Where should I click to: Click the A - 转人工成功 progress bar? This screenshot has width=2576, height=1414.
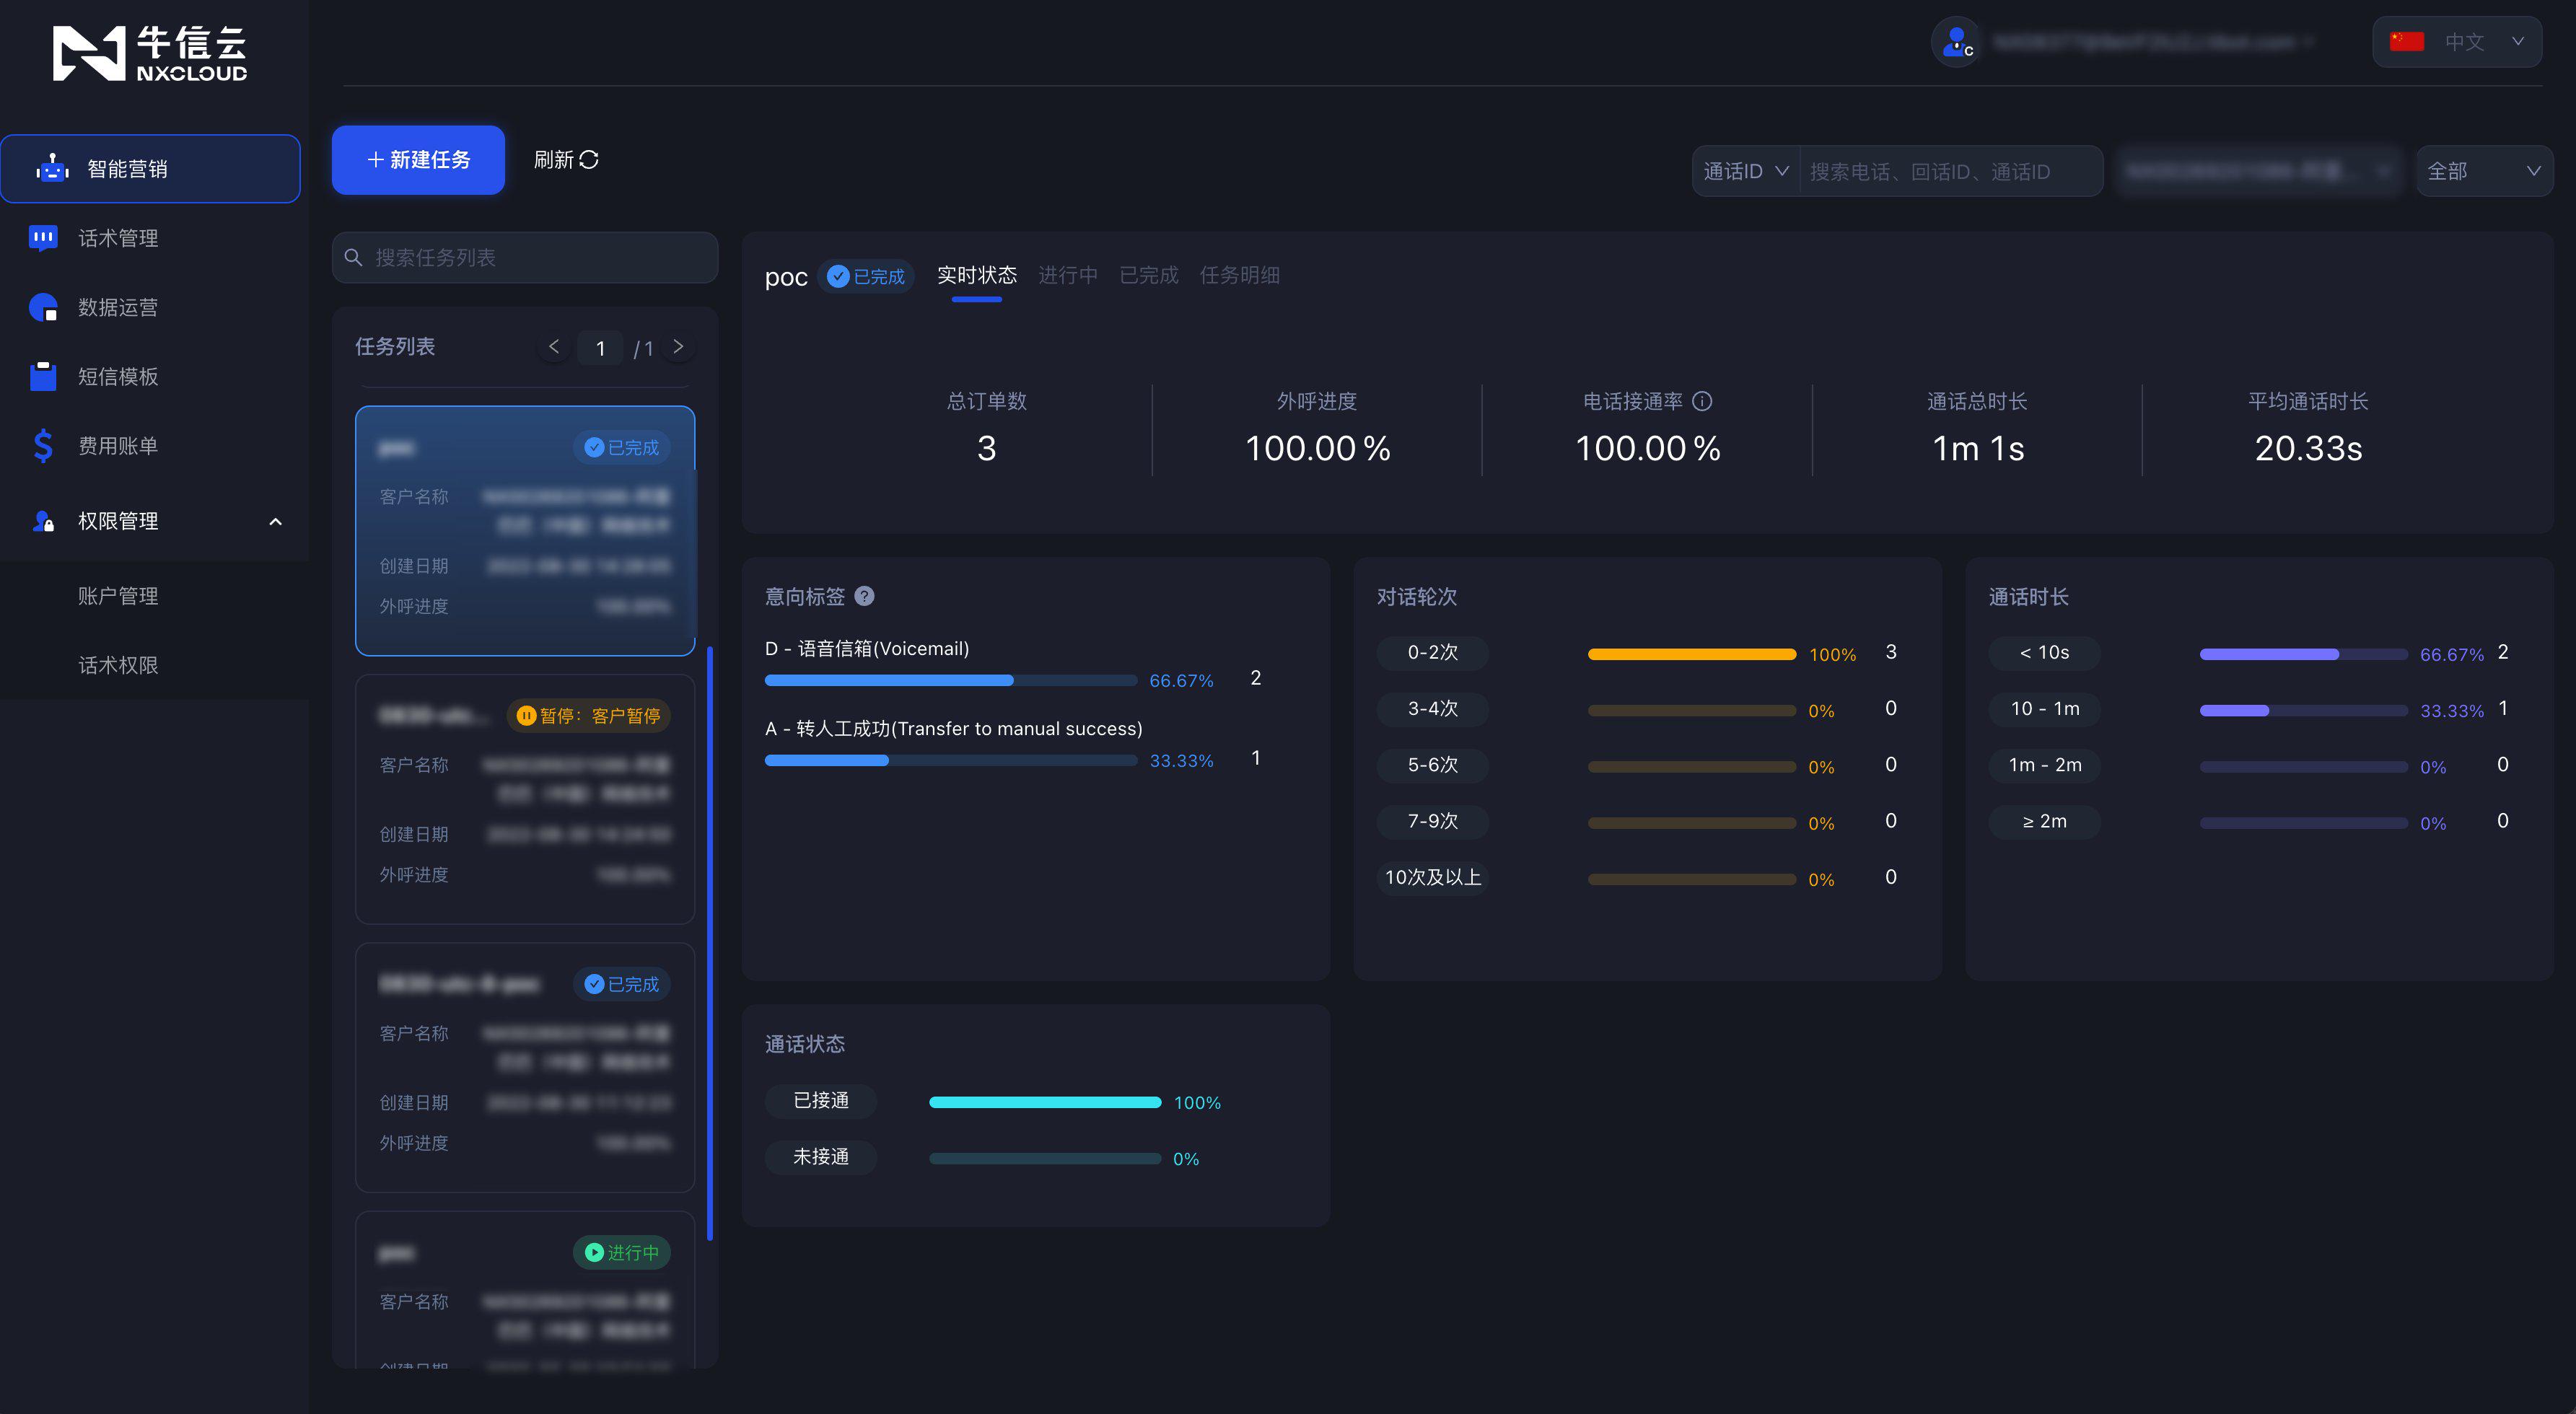tap(951, 760)
